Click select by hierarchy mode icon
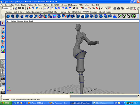The image size is (140, 105). [x=30, y=8]
